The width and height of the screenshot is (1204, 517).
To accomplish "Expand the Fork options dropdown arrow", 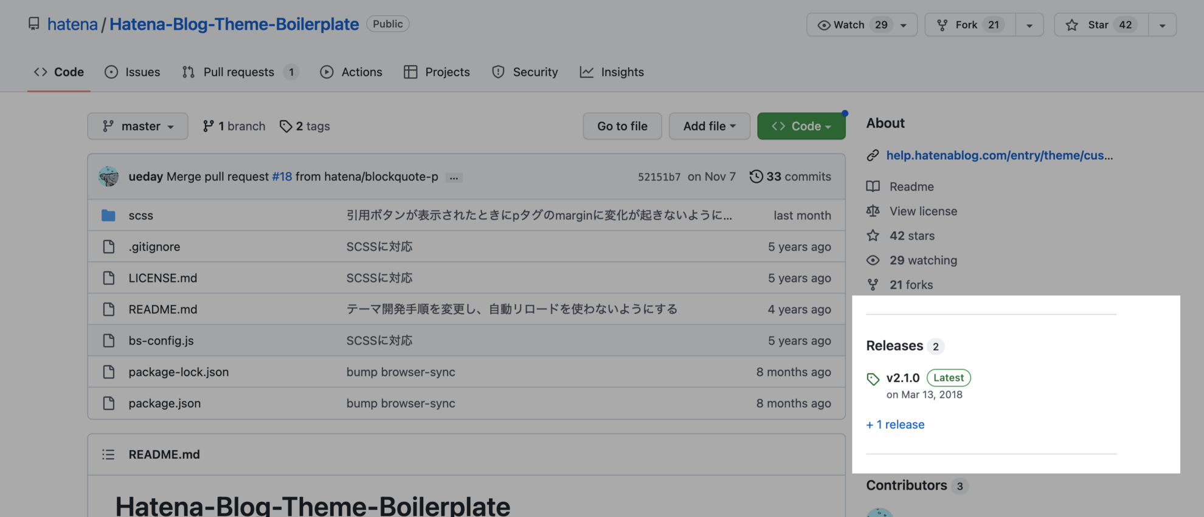I will tap(1029, 25).
